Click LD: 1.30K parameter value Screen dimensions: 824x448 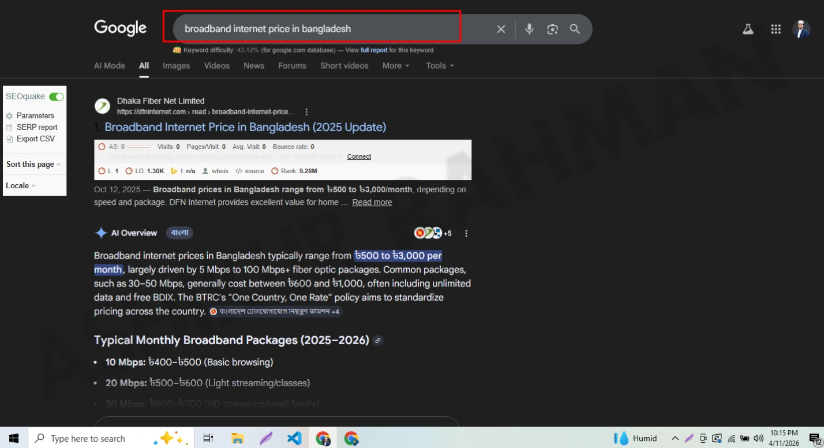coord(145,171)
